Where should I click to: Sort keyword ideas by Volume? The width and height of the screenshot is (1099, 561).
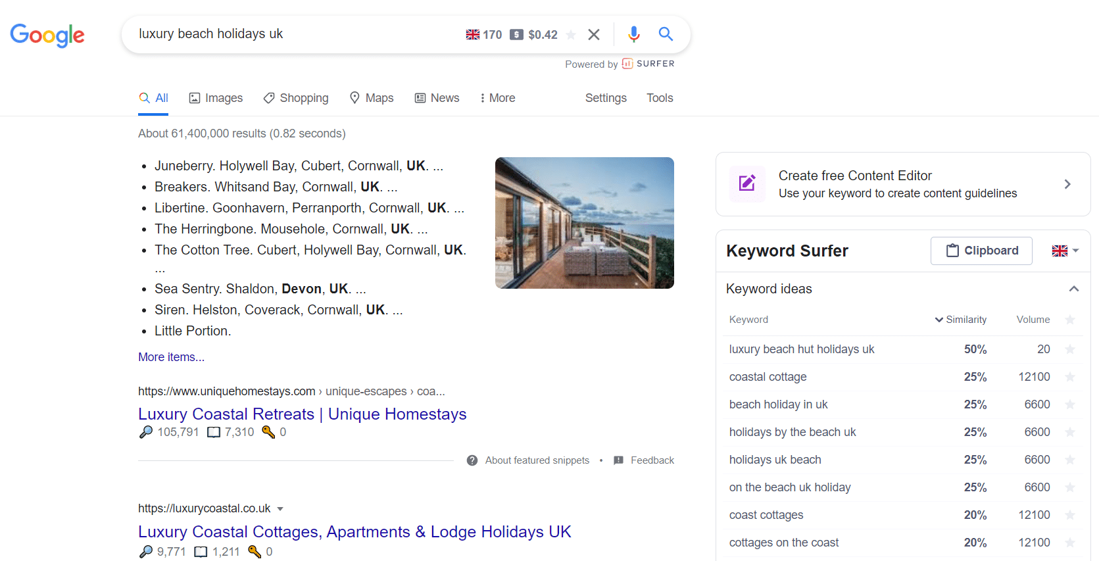click(x=1033, y=320)
